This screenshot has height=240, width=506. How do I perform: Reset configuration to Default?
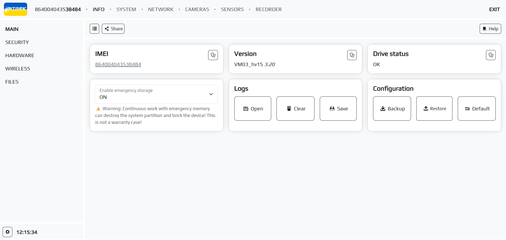click(476, 109)
